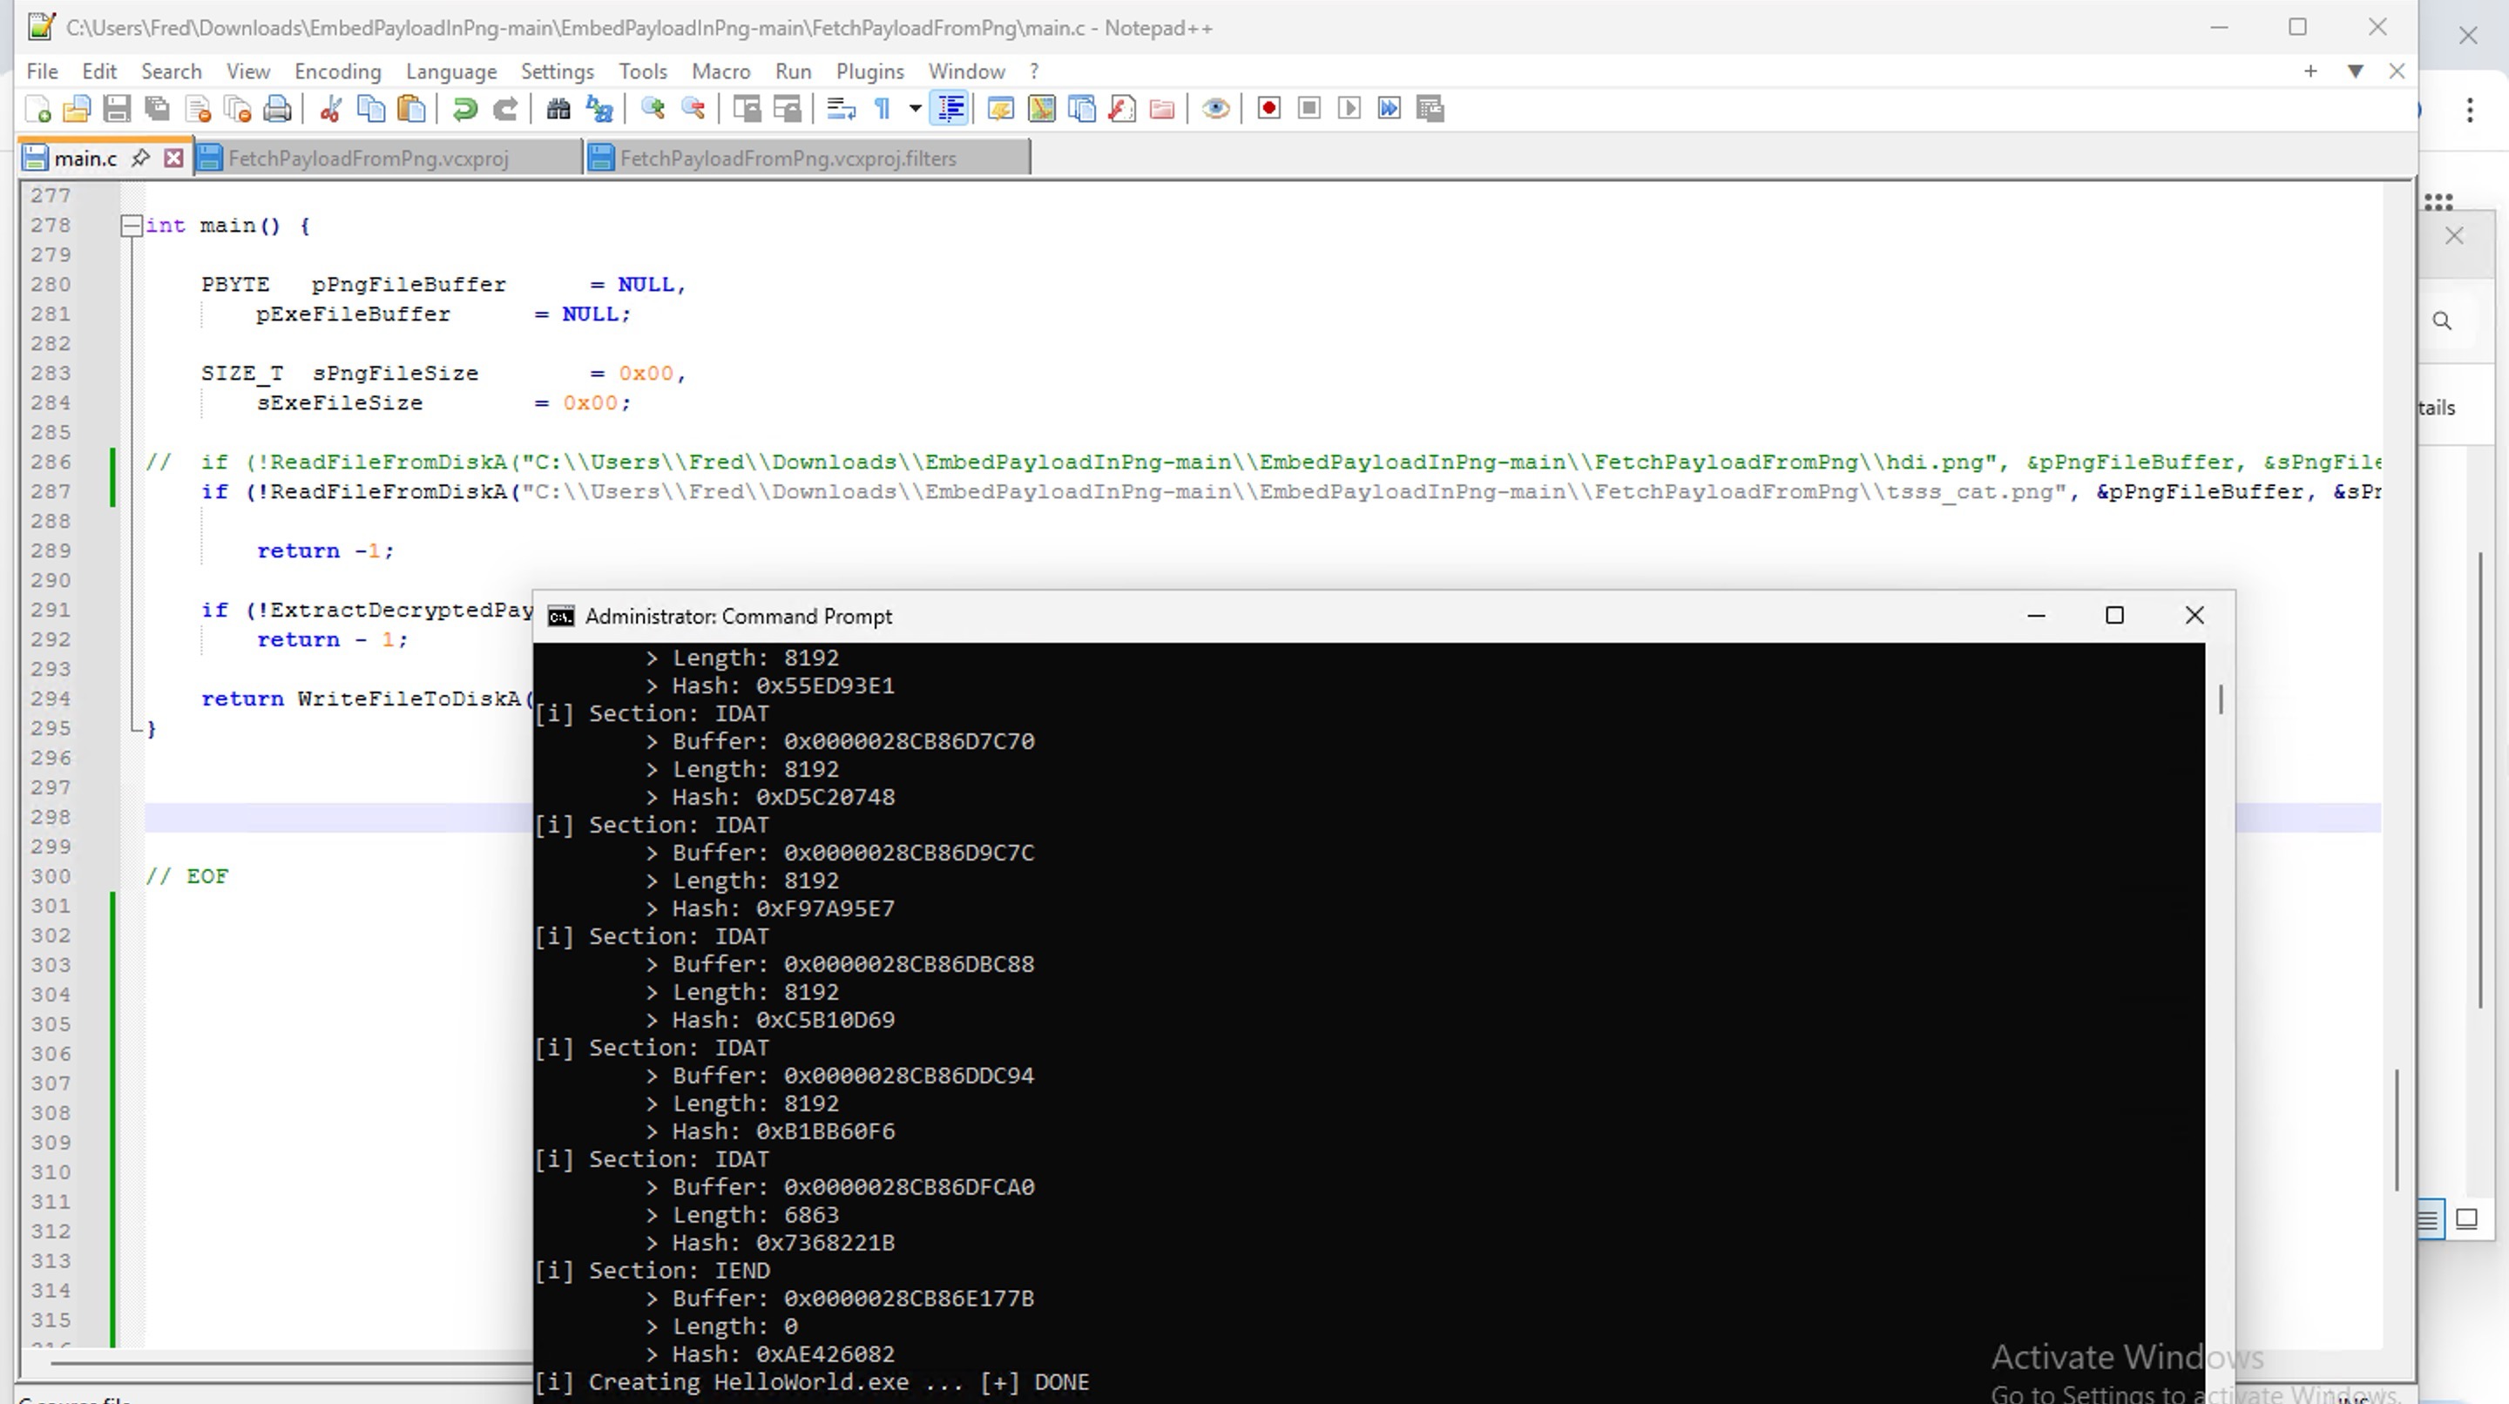Click the Notepad++ editor vertical scrollbar thumb
Viewport: 2509px width, 1404px height.
tap(2396, 1130)
